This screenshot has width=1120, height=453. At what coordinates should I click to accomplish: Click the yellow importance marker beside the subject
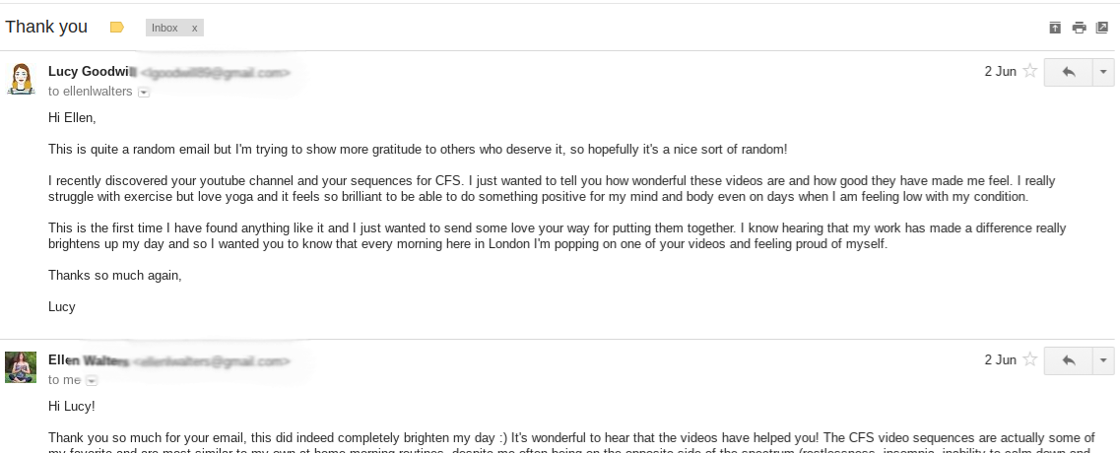click(x=117, y=28)
